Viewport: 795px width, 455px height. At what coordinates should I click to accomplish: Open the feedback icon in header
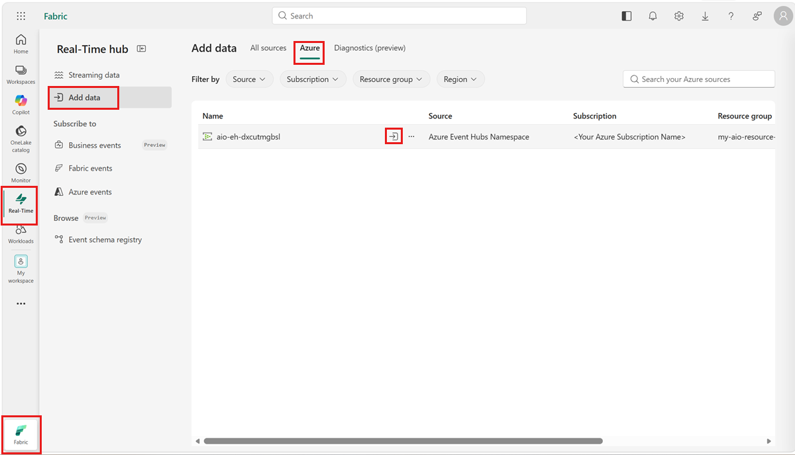(x=757, y=16)
